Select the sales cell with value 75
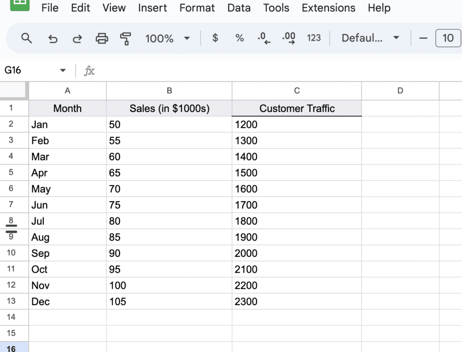This screenshot has width=462, height=352. 169,205
